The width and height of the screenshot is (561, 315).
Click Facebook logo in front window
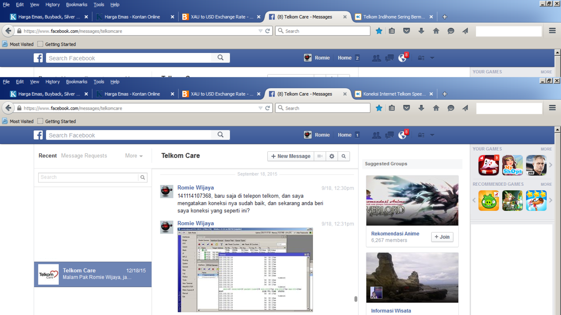[39, 135]
